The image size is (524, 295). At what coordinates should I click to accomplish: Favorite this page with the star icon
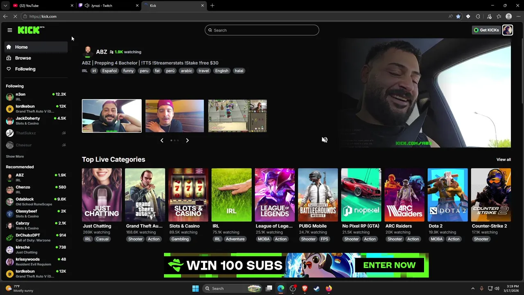pyautogui.click(x=458, y=16)
